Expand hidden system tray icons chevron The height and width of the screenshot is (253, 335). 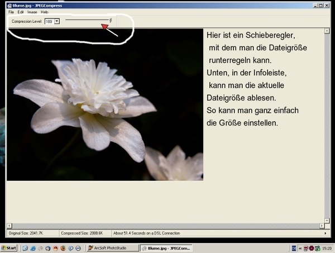point(300,248)
